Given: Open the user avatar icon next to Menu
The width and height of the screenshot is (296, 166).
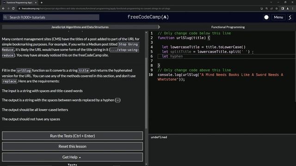Looking at the screenshot, I should [x=290, y=18].
